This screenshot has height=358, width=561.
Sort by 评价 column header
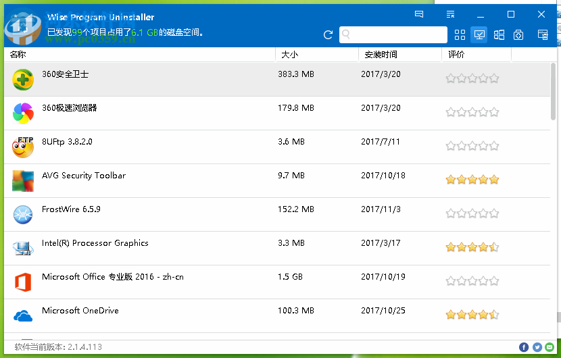pos(477,55)
